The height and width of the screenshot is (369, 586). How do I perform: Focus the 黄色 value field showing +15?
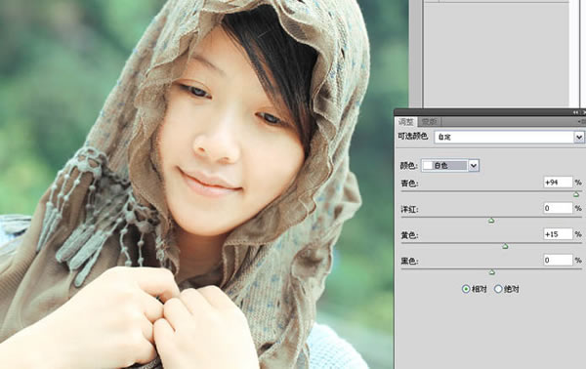(558, 234)
